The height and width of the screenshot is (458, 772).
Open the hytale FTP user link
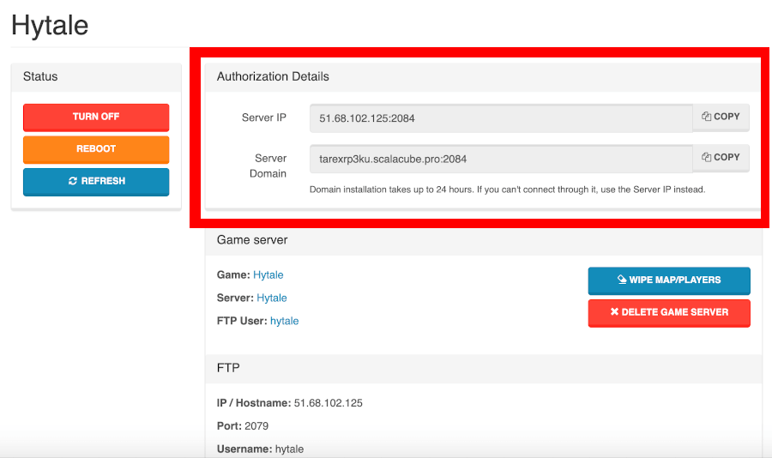[x=284, y=321]
